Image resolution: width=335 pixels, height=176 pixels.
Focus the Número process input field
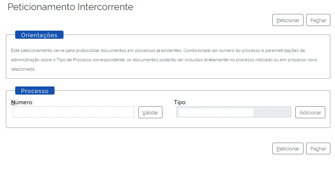(74, 112)
